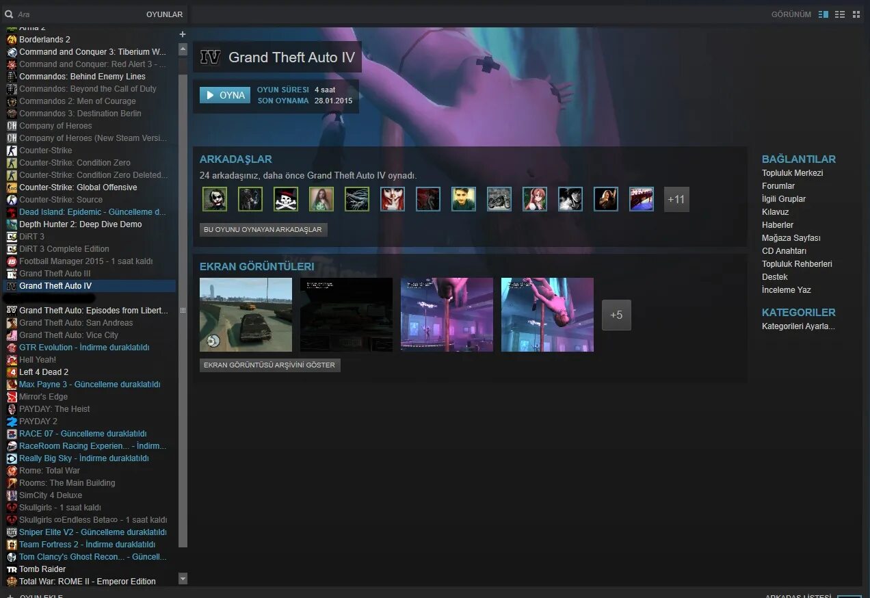Select Grand Theft Auto III in library
This screenshot has width=870, height=598.
coord(55,274)
